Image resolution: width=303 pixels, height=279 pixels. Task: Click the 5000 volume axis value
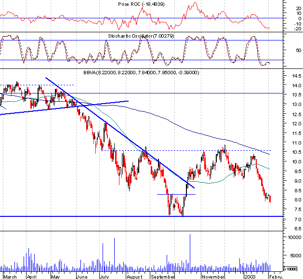[x=296, y=255]
